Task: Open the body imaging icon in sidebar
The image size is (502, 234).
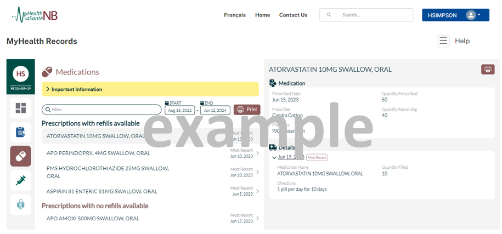Action: click(x=20, y=204)
